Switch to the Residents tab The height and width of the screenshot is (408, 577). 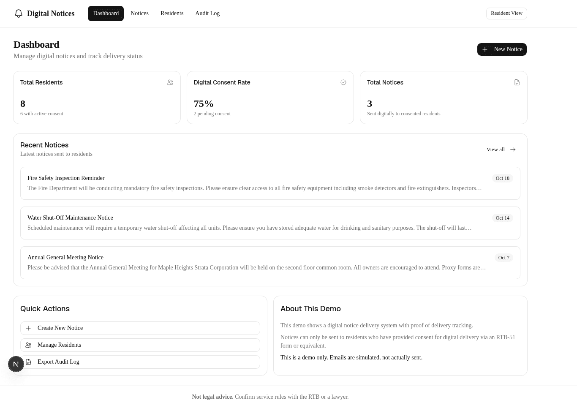pyautogui.click(x=172, y=14)
